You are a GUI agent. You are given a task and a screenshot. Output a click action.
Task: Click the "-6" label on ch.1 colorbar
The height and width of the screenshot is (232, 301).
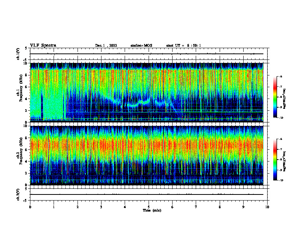[280, 77]
